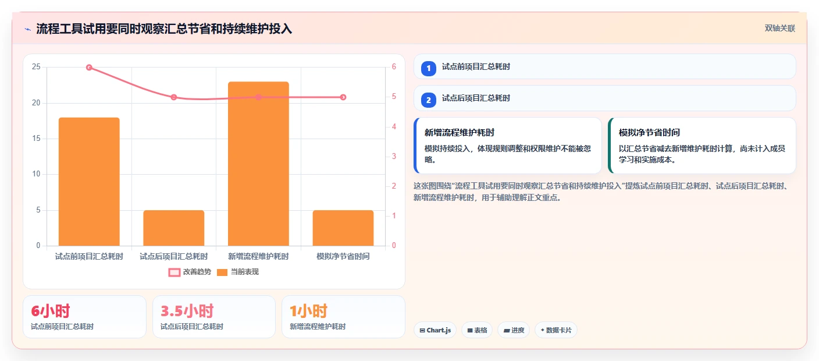Click the 试点前项目汇总耗时 orange bar
Screen dimensions: 819x361
pos(89,182)
